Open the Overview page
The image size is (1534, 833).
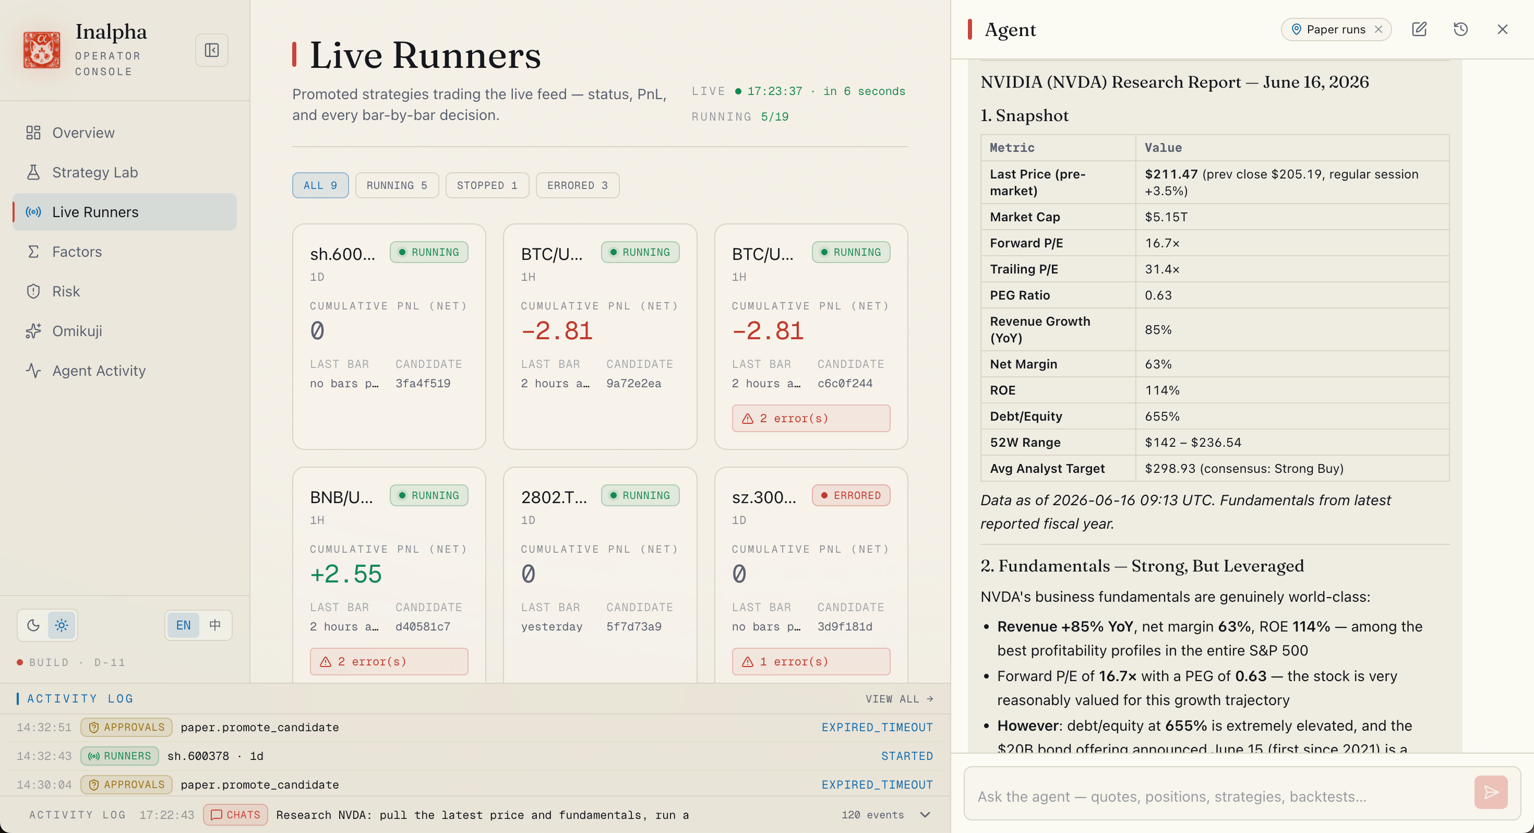click(x=125, y=132)
